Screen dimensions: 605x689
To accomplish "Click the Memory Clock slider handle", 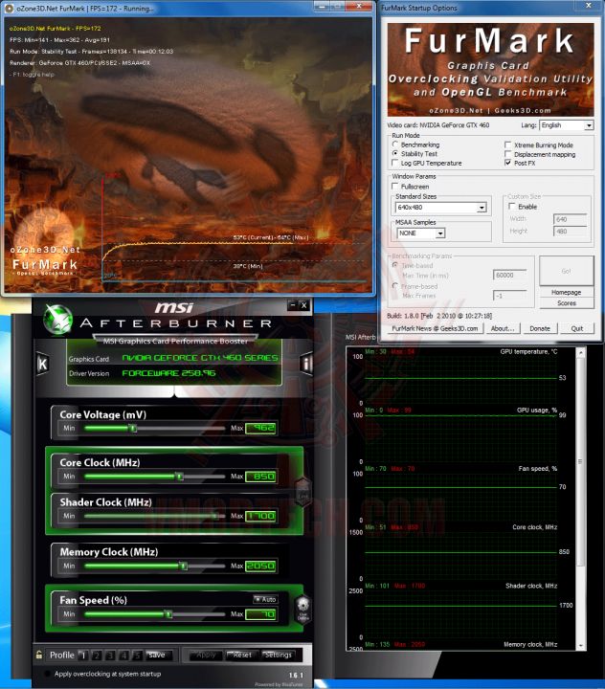I will (x=184, y=566).
